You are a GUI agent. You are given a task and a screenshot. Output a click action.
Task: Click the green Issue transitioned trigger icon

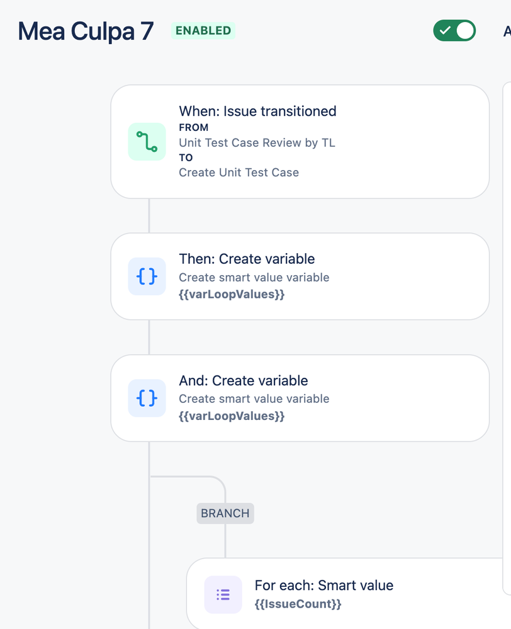(147, 142)
